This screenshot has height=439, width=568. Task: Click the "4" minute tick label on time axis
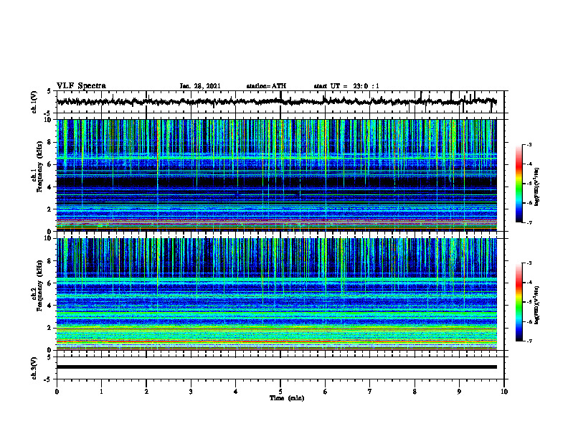pos(236,392)
